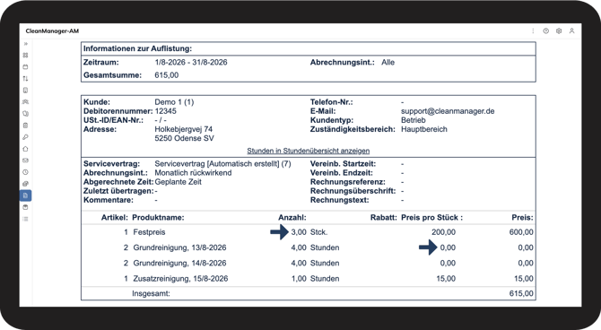Click the 'Geplante Zeit' value

coord(179,182)
